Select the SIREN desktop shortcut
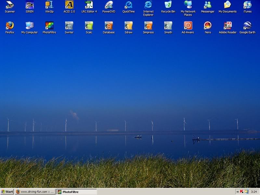 pyautogui.click(x=30, y=5)
